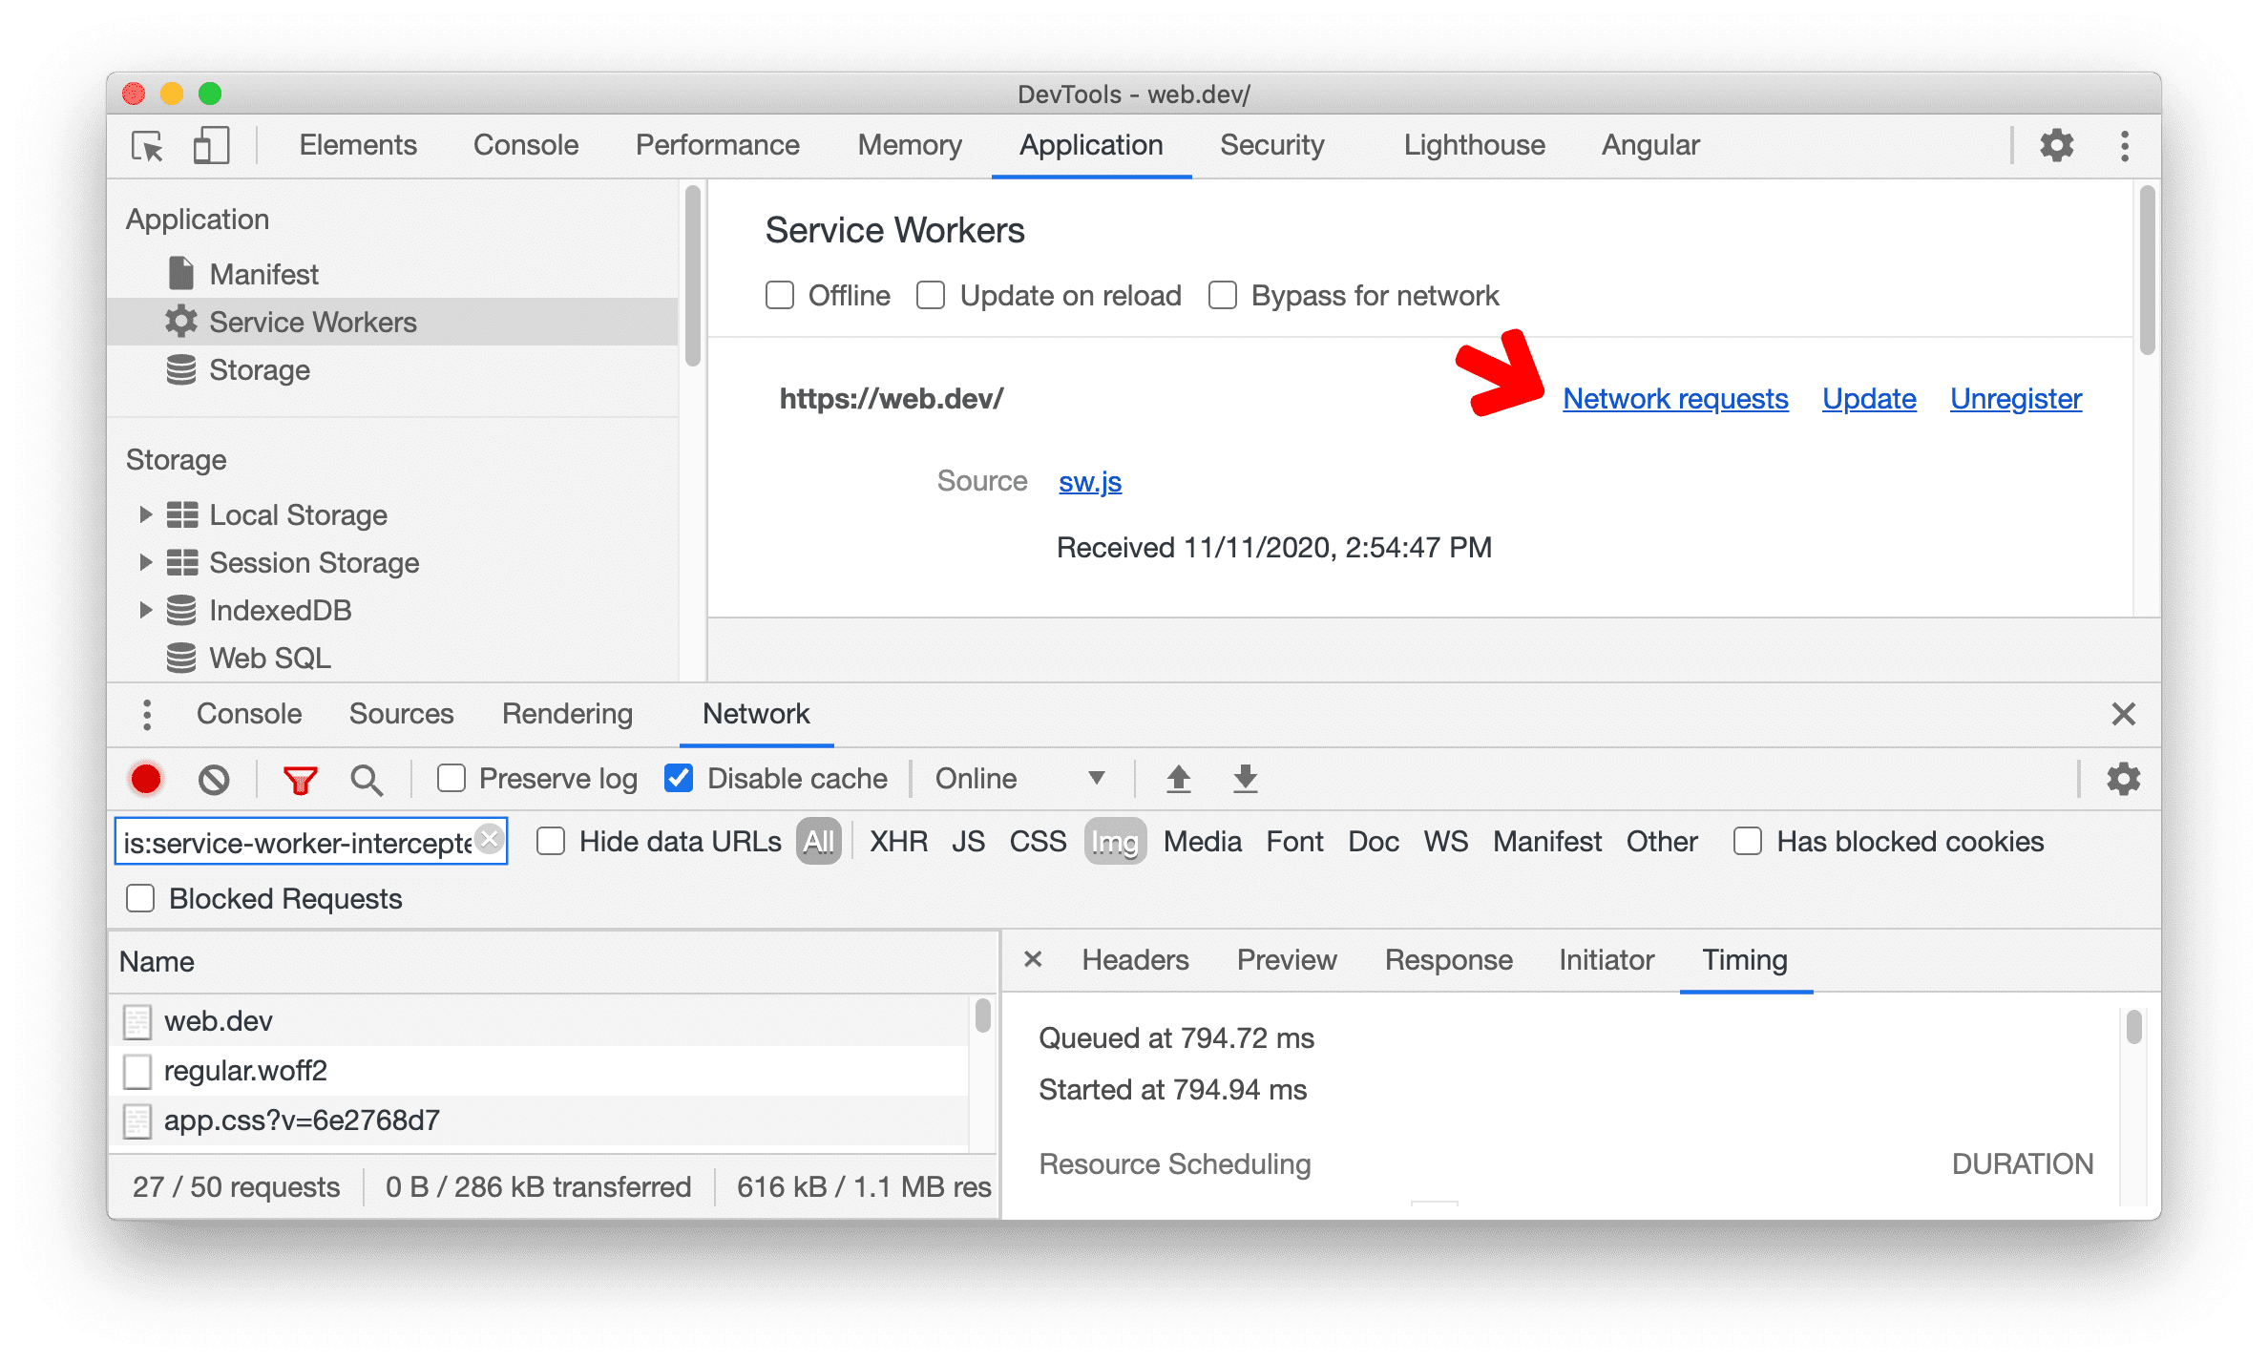Click the import requests (upload) icon

pyautogui.click(x=1176, y=778)
